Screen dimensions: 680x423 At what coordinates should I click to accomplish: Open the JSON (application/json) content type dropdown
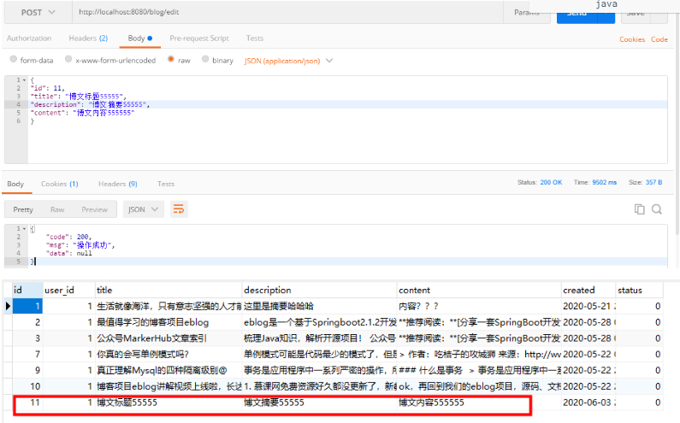(288, 61)
